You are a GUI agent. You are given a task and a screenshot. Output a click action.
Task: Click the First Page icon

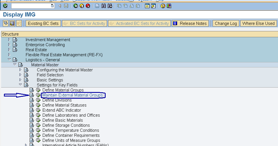(x=119, y=6)
